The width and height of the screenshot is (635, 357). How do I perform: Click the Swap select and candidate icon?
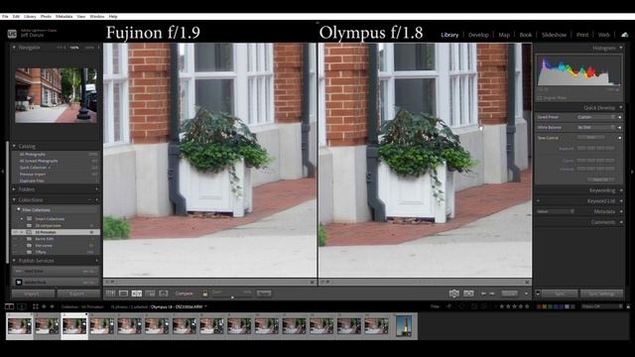pyautogui.click(x=454, y=294)
